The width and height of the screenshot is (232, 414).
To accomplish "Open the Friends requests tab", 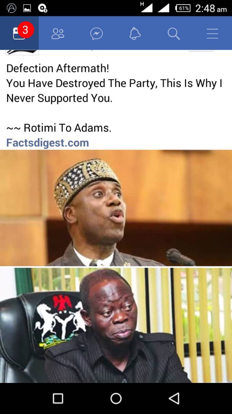I will tap(58, 34).
